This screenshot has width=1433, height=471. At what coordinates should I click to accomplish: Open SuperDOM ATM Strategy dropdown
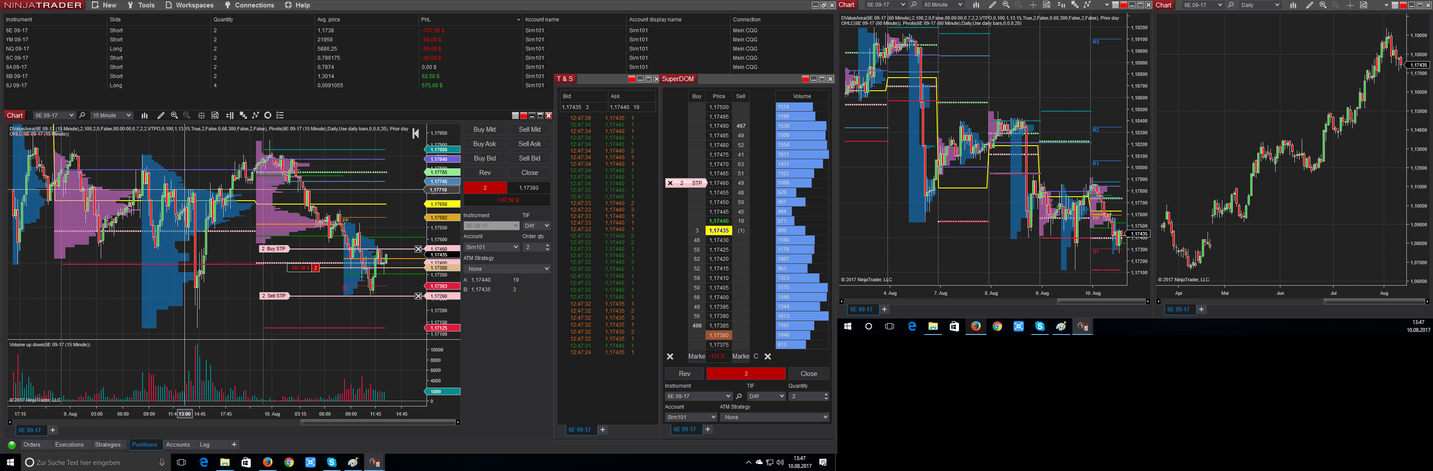(775, 417)
